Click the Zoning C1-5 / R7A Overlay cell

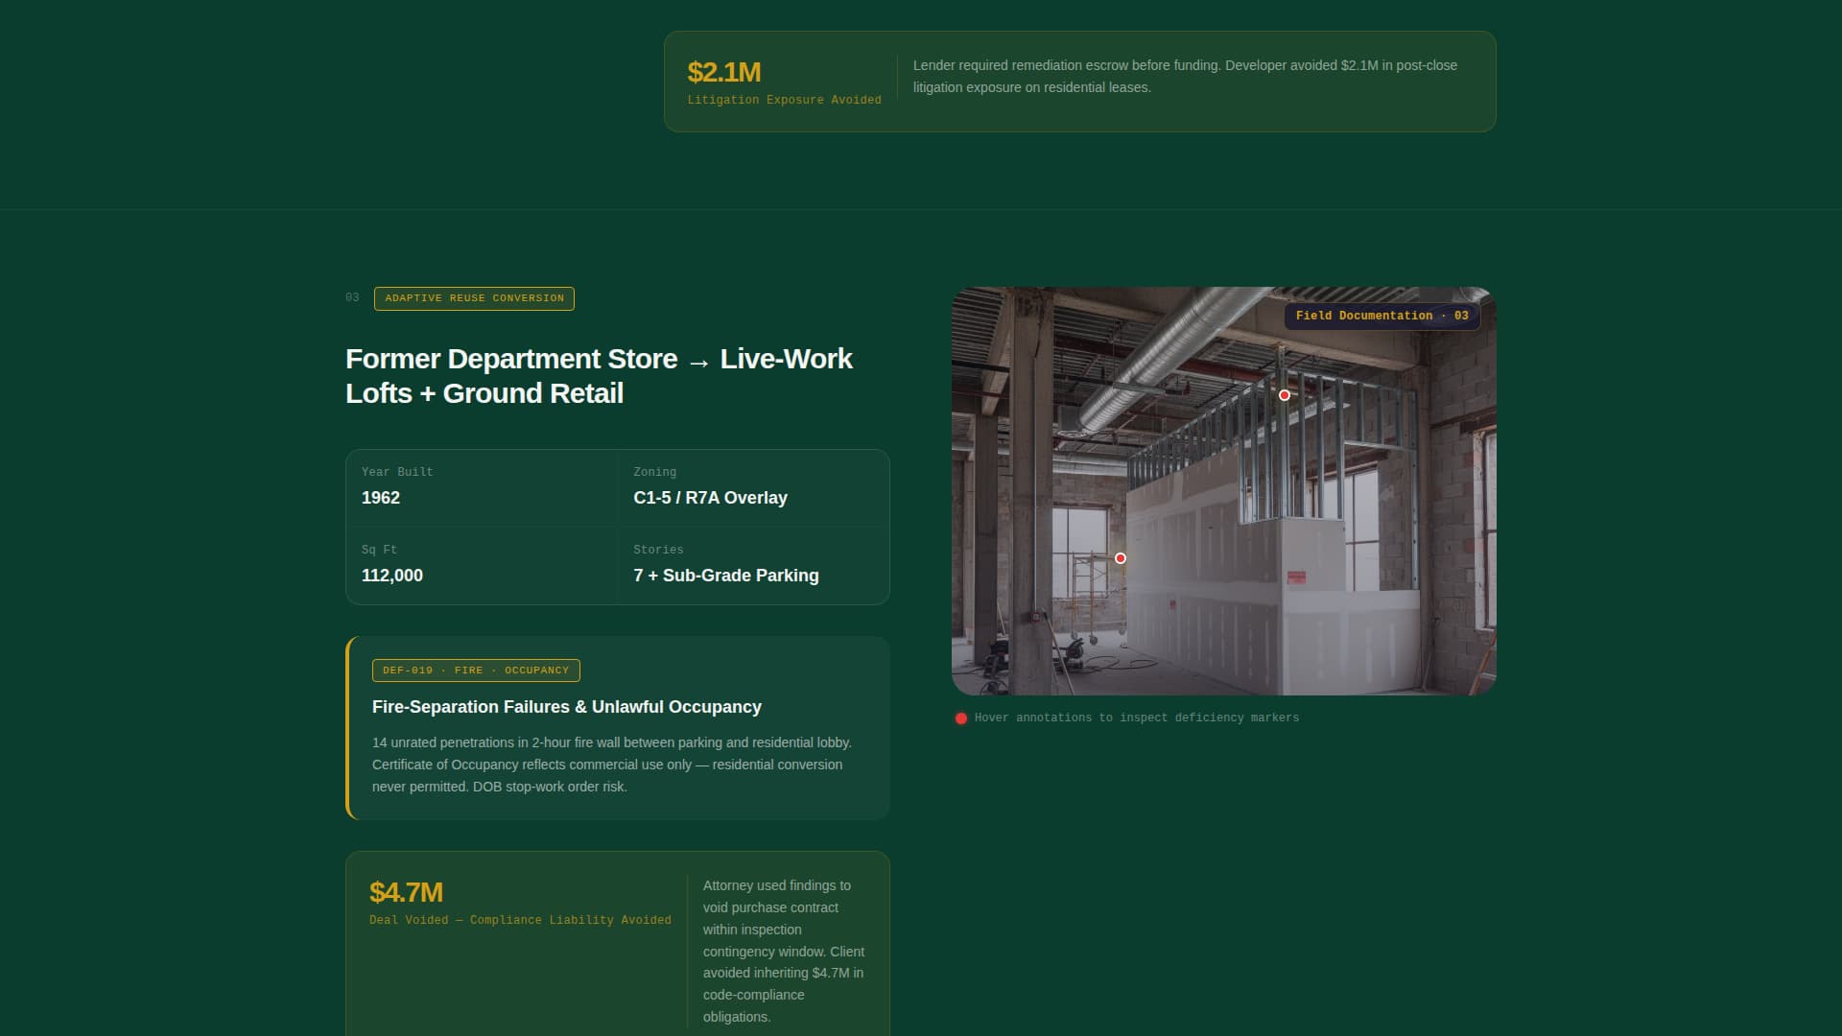[x=753, y=487]
